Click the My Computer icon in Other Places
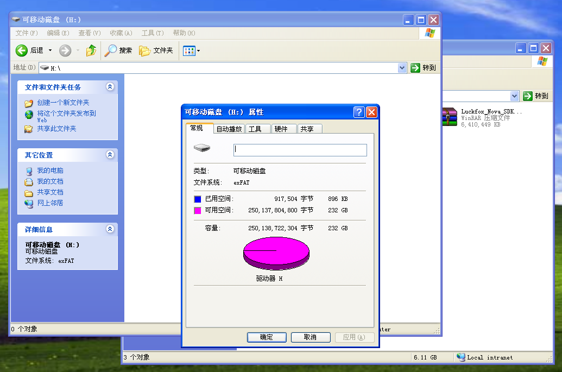The height and width of the screenshot is (372, 562). click(29, 171)
